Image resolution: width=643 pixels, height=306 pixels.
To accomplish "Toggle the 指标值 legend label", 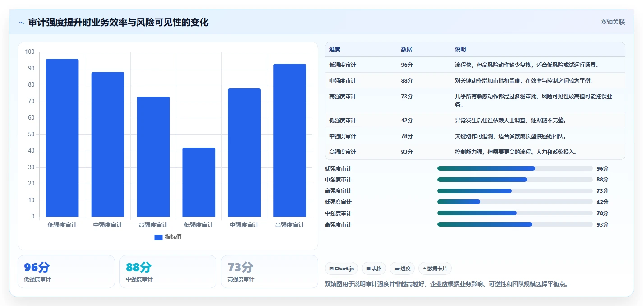I will (173, 237).
